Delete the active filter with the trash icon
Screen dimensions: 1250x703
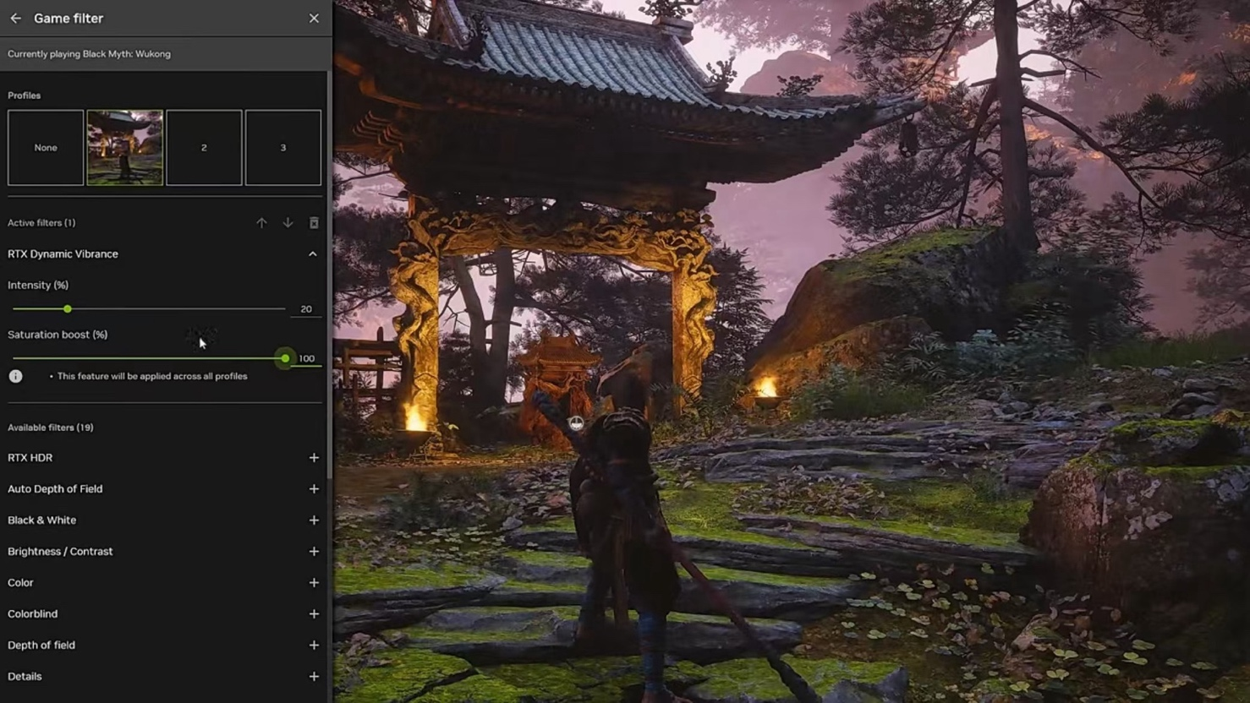314,222
